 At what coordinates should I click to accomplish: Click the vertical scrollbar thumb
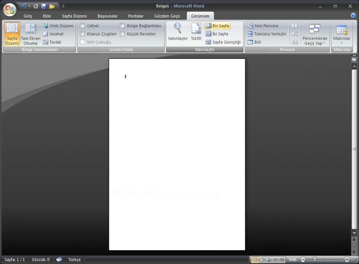(354, 149)
